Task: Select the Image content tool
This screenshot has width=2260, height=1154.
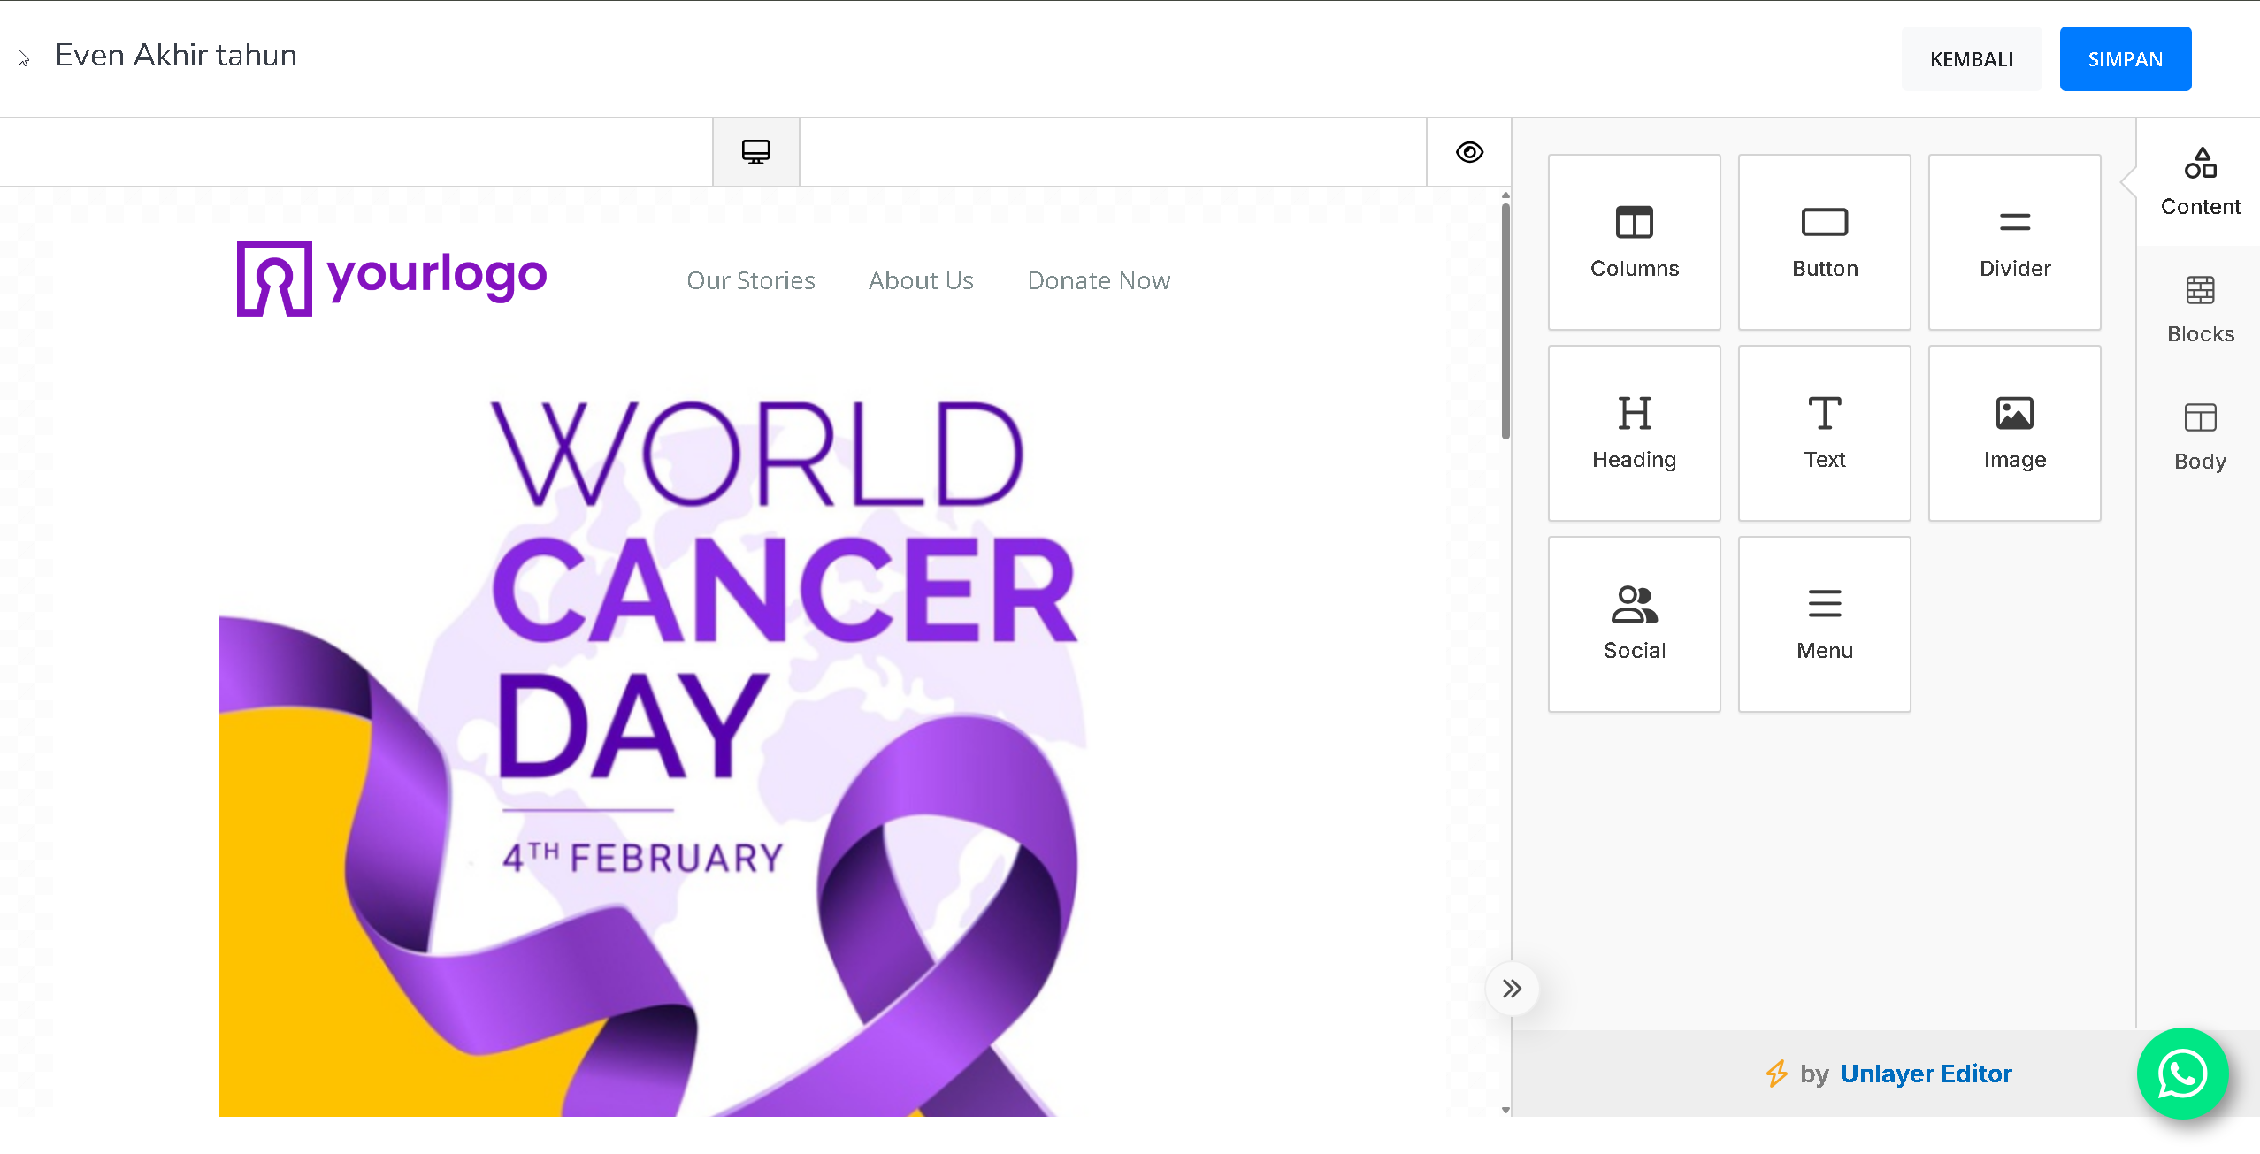Action: pyautogui.click(x=2014, y=432)
